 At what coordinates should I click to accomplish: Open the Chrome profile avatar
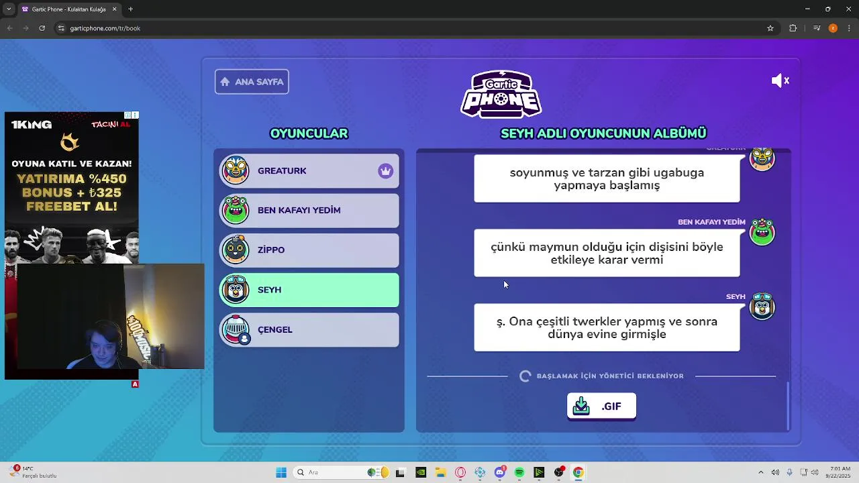coord(833,28)
